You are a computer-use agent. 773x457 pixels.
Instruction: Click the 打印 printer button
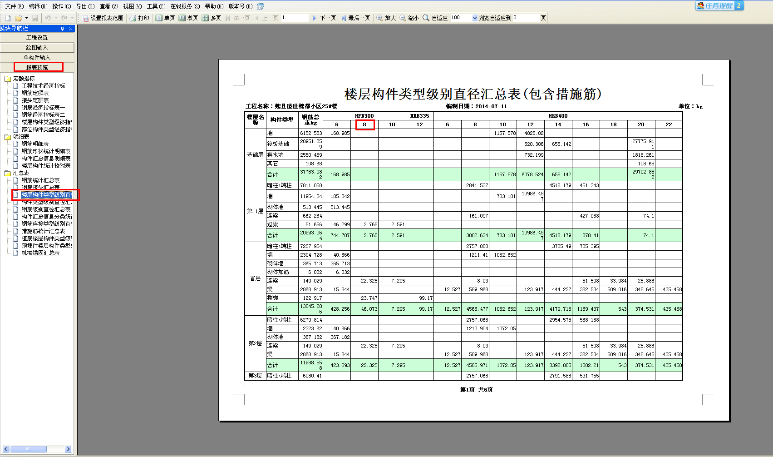[139, 18]
